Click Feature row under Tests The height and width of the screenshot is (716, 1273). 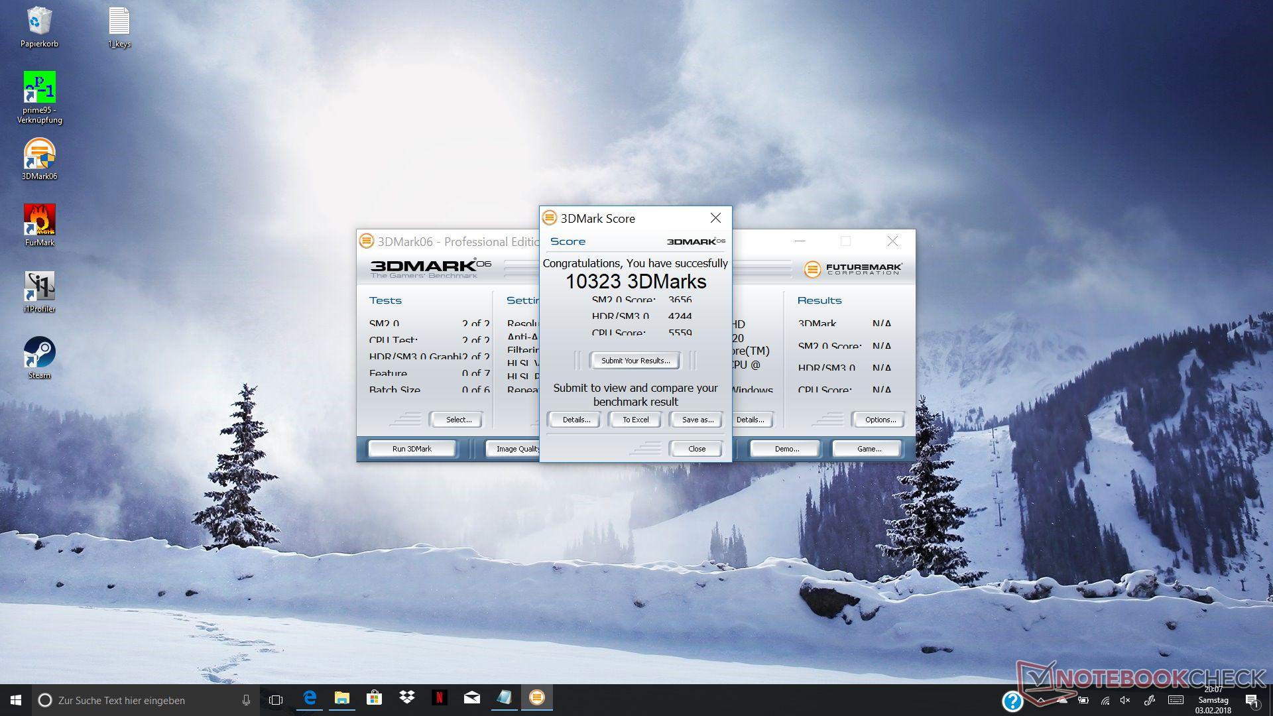pyautogui.click(x=429, y=373)
